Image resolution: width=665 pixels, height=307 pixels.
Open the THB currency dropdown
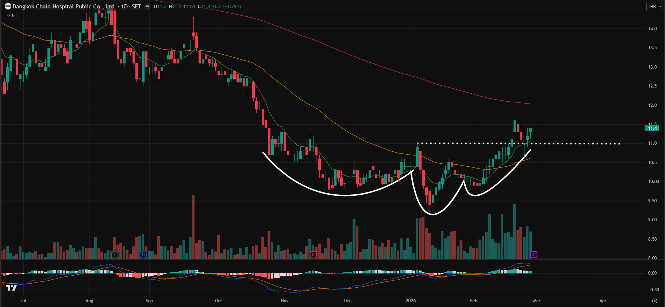coord(654,6)
